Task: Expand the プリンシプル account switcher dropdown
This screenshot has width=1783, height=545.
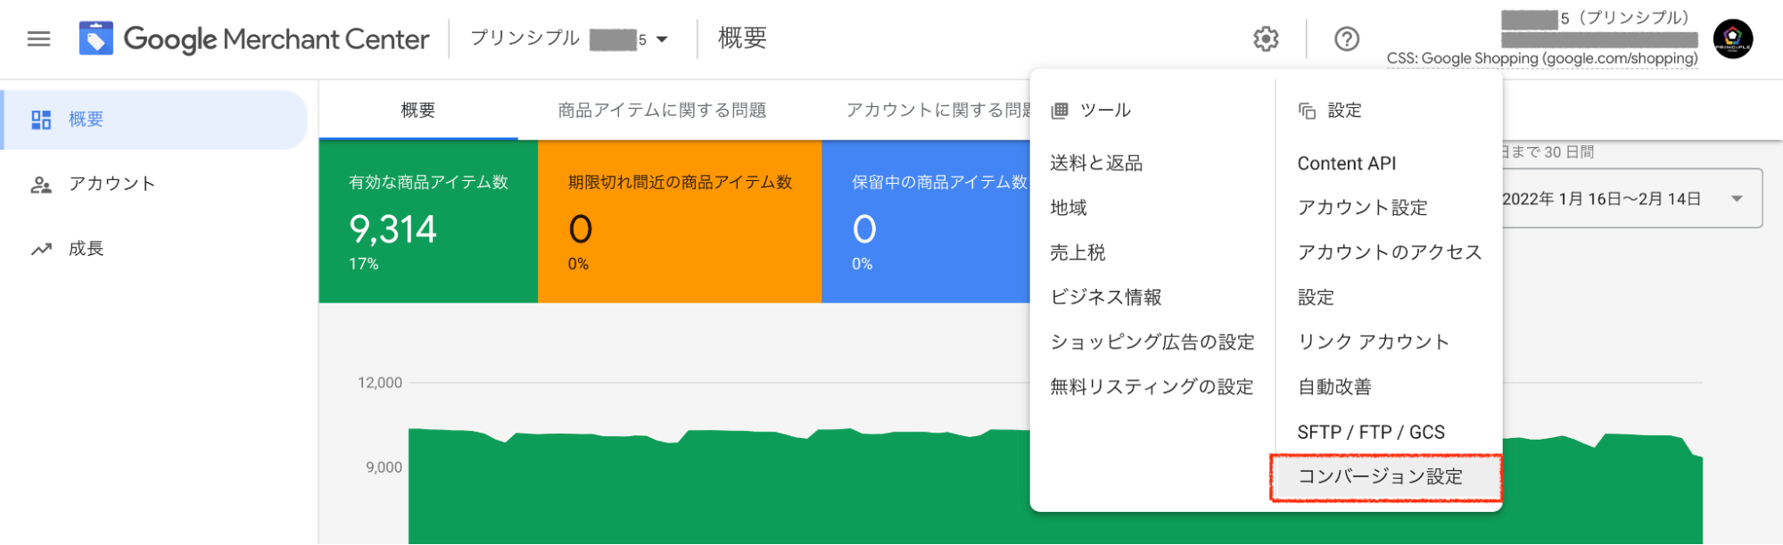Action: [x=661, y=39]
